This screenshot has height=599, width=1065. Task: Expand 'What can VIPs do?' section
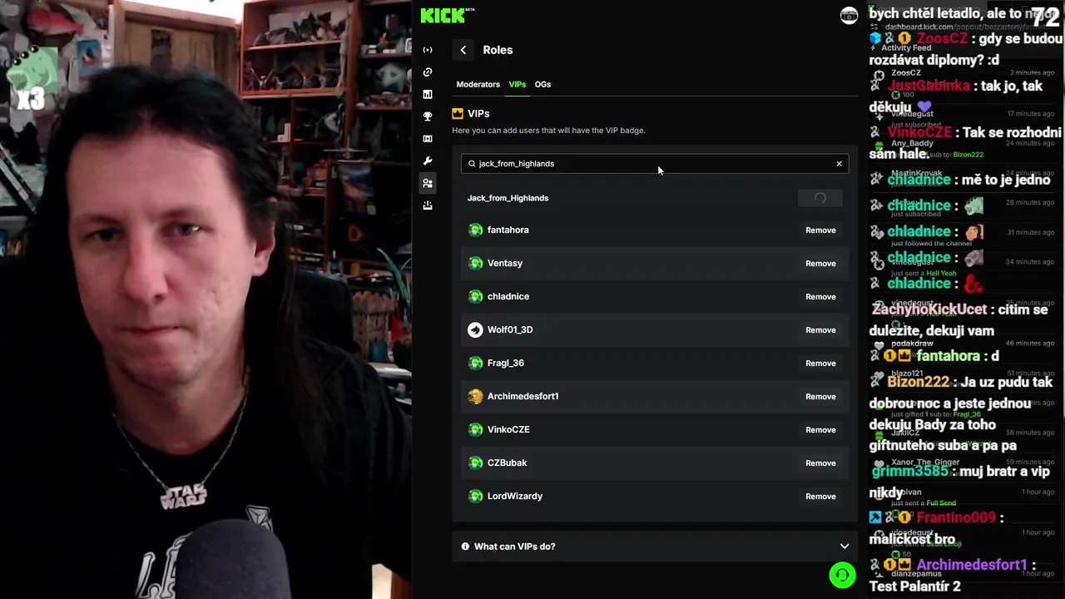[x=655, y=547]
